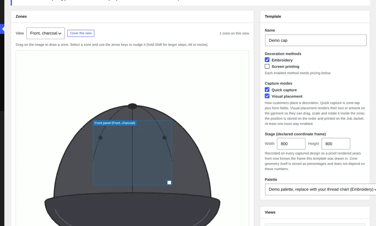The width and height of the screenshot is (376, 226).
Task: Click the Stage (declared coordinate frame) label
Action: (x=295, y=134)
